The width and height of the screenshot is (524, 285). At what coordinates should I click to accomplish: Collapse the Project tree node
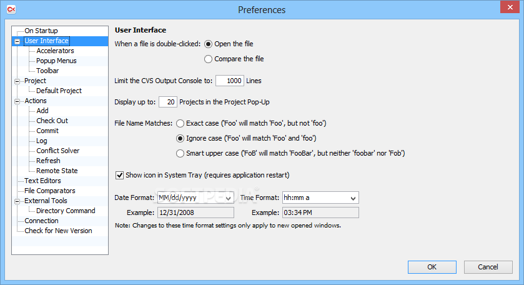pyautogui.click(x=17, y=81)
